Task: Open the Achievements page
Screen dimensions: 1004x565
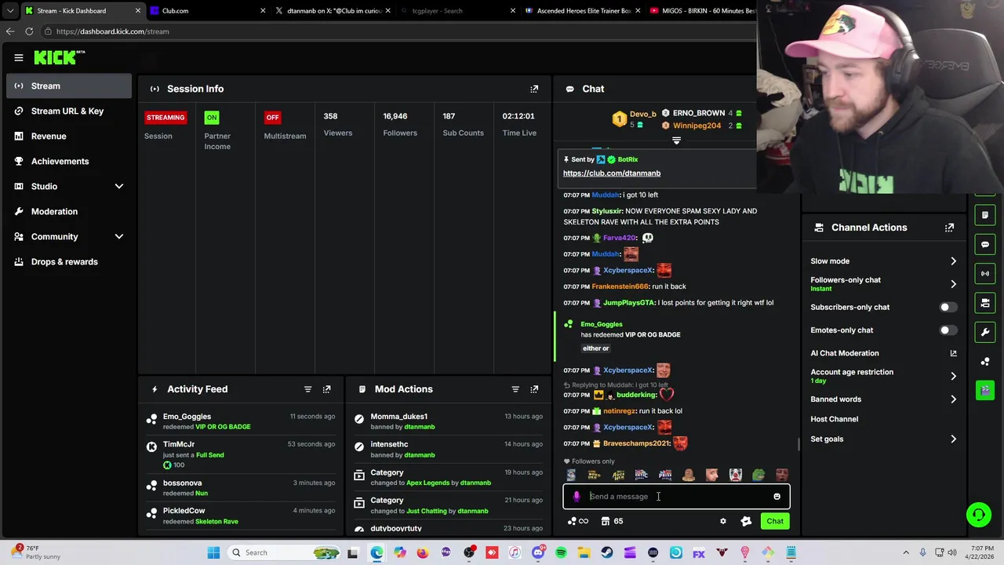Action: point(69,161)
